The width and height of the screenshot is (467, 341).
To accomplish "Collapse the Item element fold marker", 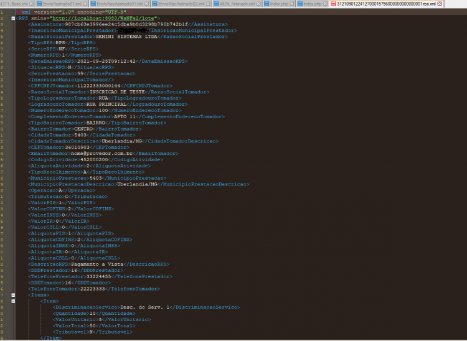I will click(x=13, y=301).
